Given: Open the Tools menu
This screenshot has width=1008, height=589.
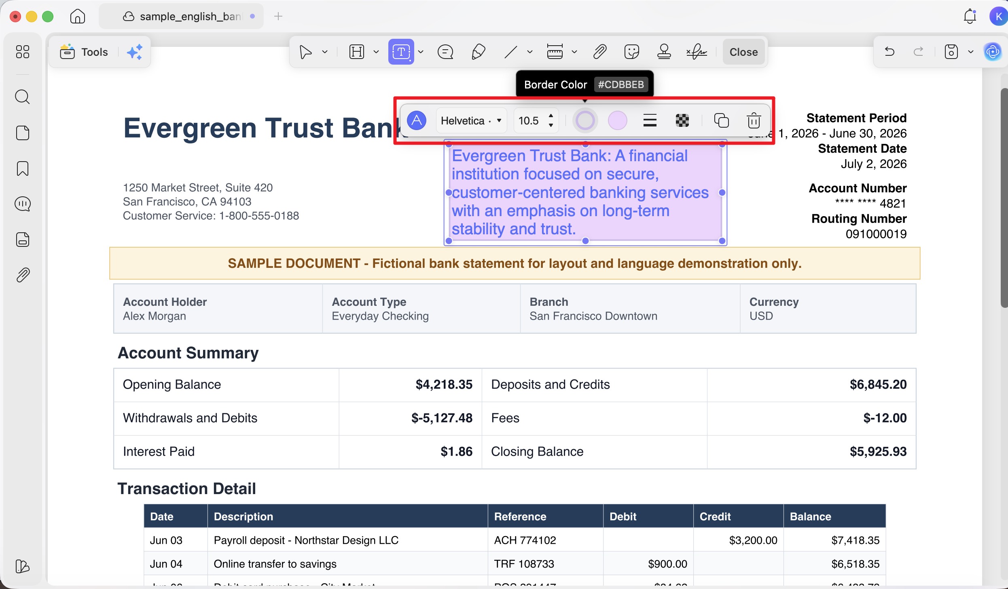Looking at the screenshot, I should tap(84, 52).
